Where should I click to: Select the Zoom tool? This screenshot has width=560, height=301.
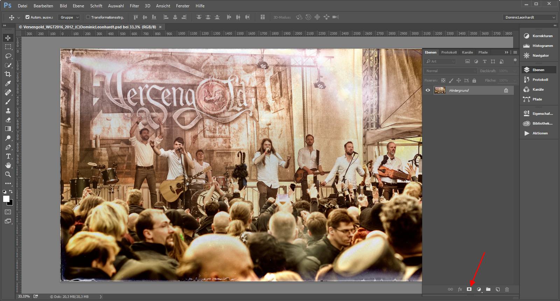click(x=8, y=174)
